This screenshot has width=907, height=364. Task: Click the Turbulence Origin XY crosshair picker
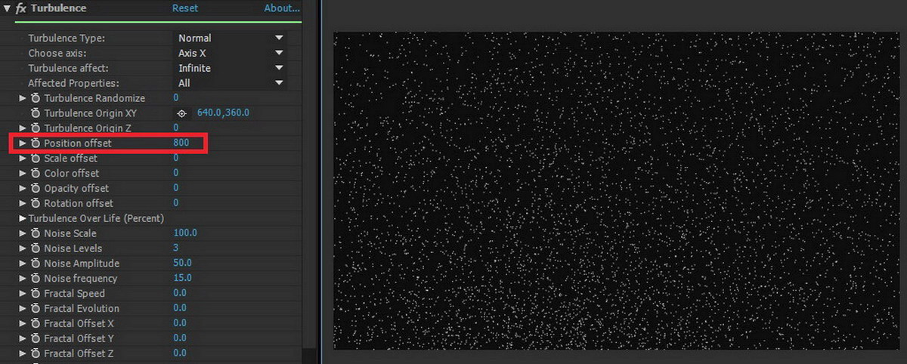(181, 113)
